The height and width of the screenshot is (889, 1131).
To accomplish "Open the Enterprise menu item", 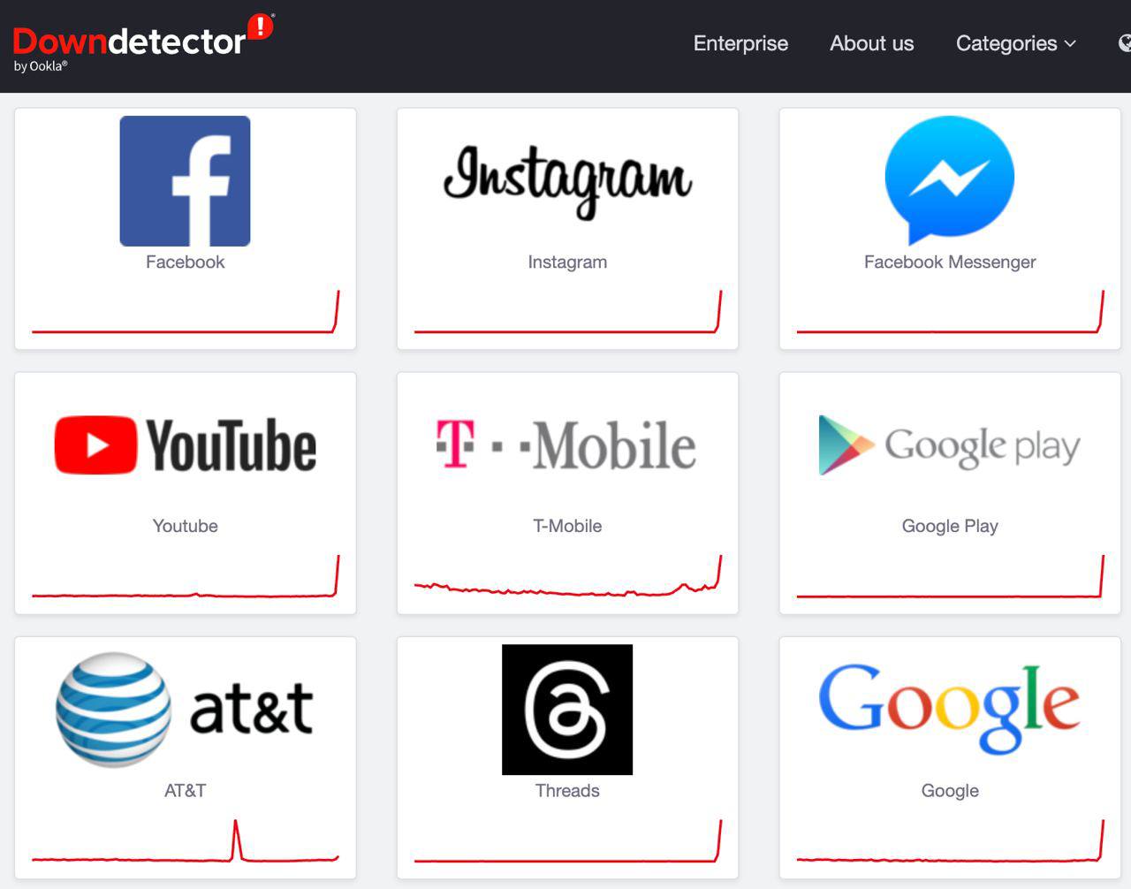I will pos(740,43).
